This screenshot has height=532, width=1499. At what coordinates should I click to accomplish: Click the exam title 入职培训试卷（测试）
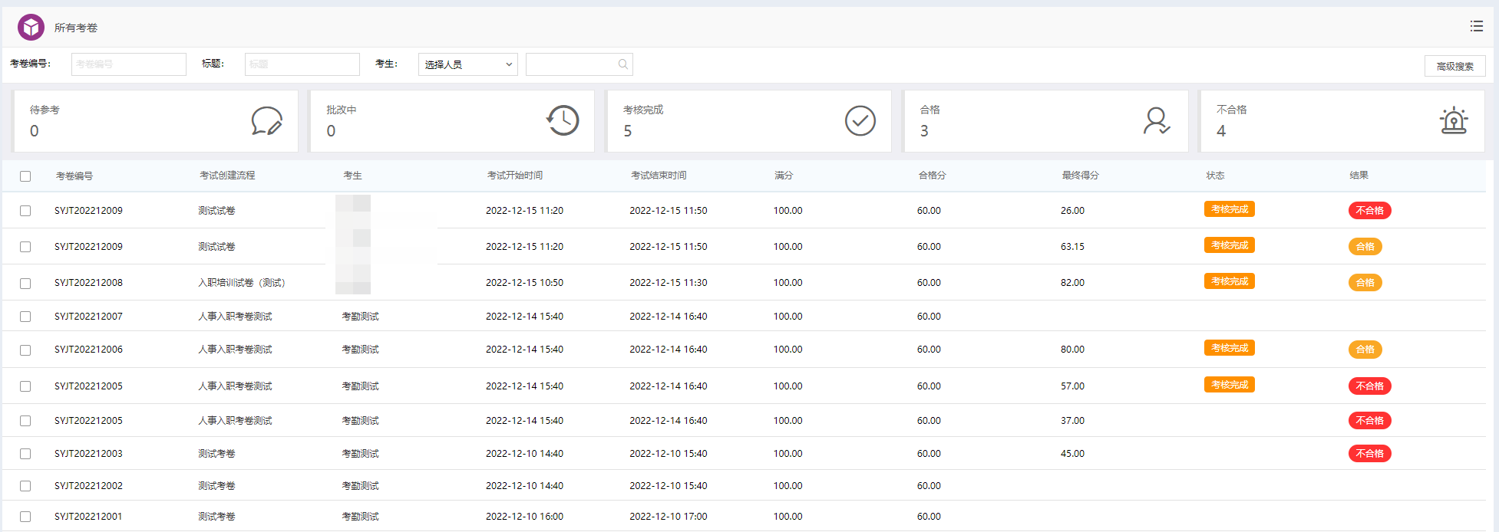pyautogui.click(x=242, y=283)
